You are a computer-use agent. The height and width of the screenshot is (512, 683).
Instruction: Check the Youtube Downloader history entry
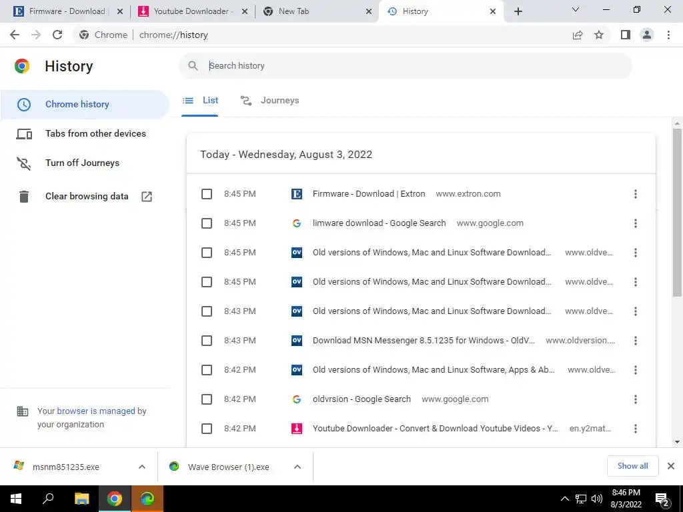[207, 429]
